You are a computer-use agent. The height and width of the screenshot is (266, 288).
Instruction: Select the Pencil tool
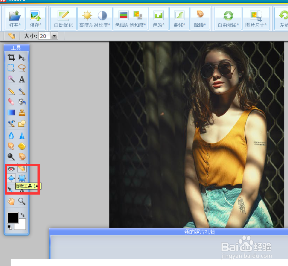11,91
